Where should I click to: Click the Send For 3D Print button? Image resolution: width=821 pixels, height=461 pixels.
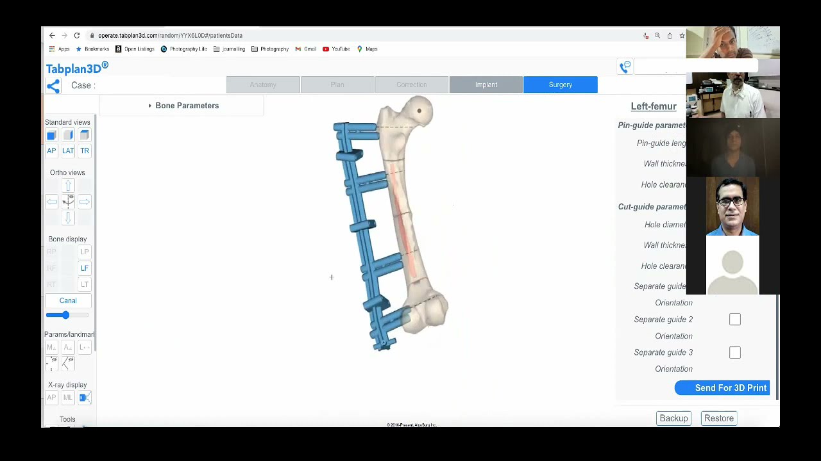(722, 388)
